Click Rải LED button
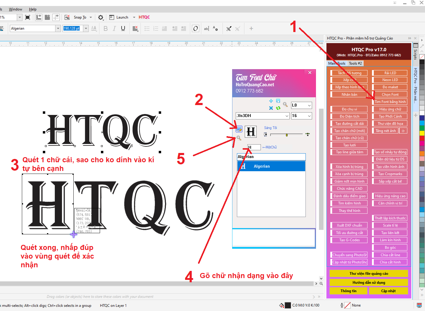Viewport: 425px width, 311px height. [390, 73]
